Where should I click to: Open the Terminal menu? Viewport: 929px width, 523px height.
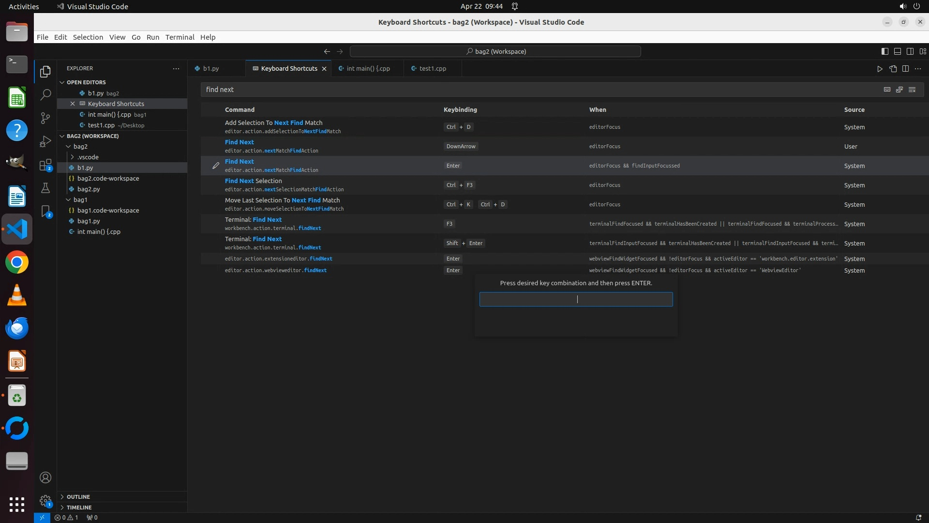tap(180, 37)
